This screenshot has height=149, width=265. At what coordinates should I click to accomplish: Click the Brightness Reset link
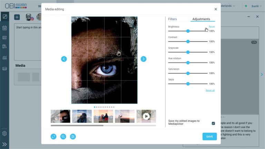tap(212, 27)
